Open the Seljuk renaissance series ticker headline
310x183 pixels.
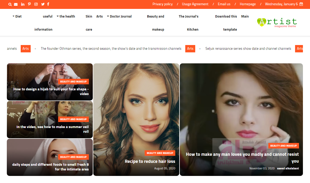248,49
